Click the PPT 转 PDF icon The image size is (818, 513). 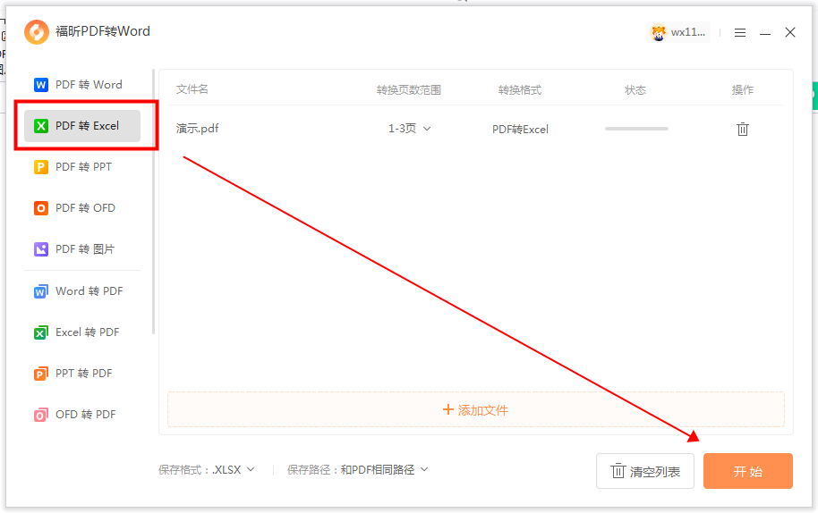[40, 374]
